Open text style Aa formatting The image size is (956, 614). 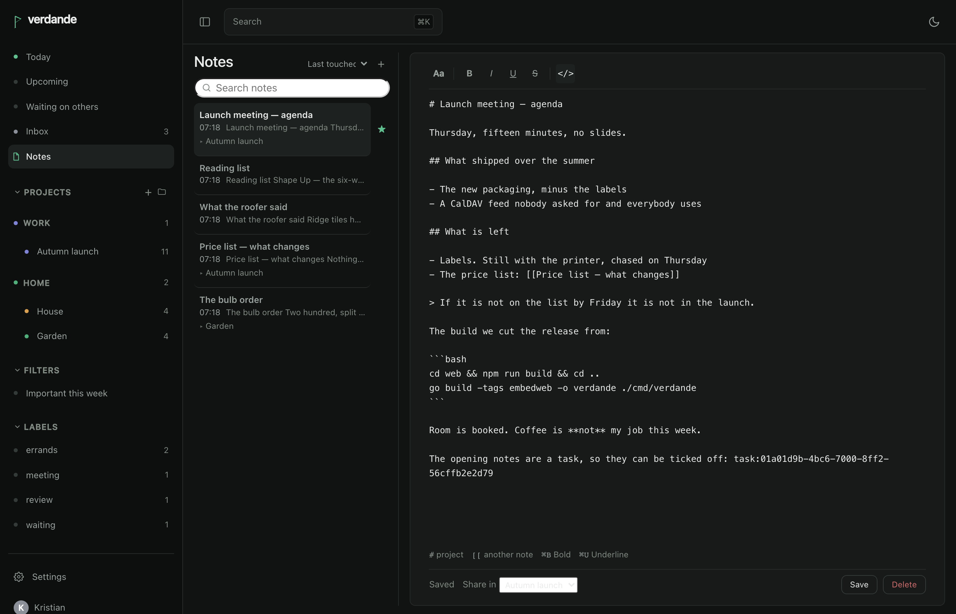[438, 73]
